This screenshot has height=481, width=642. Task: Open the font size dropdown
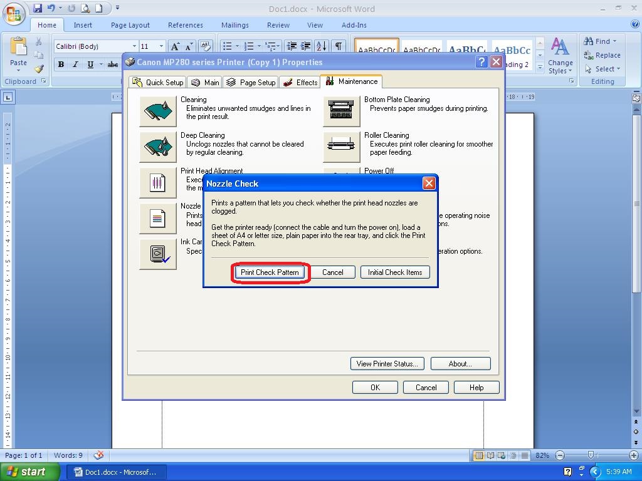point(161,46)
